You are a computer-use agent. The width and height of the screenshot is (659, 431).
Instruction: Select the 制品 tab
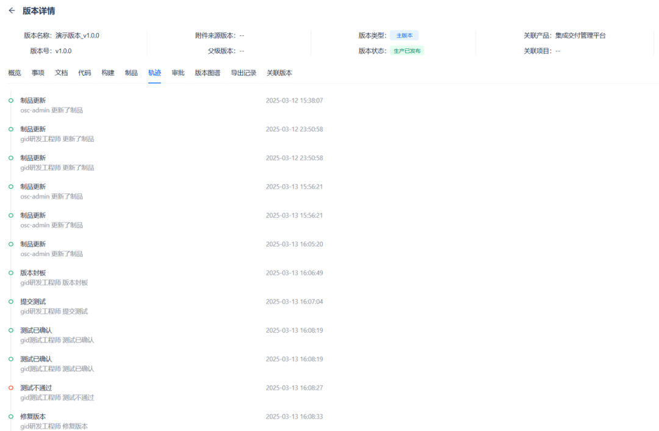[131, 73]
